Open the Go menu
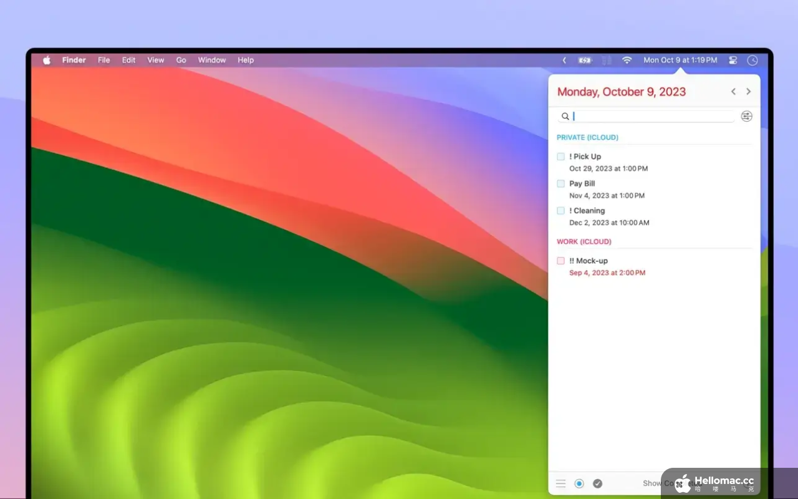 [x=181, y=61]
